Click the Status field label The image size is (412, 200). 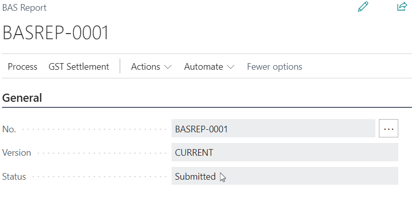point(14,177)
